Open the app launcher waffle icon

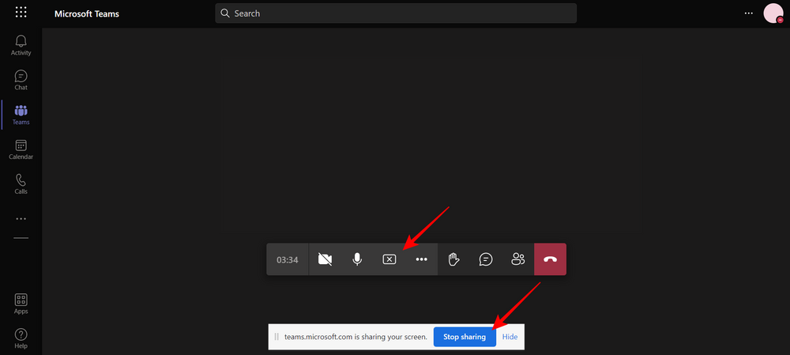tap(21, 13)
